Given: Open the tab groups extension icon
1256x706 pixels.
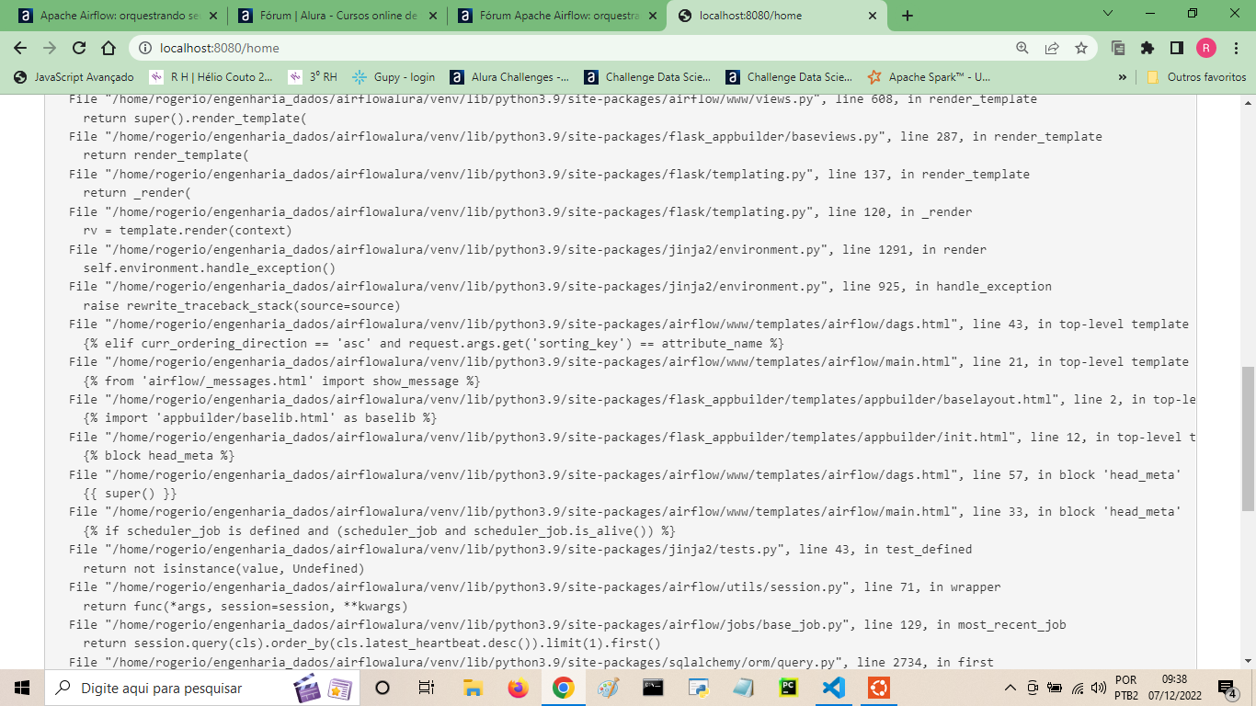Looking at the screenshot, I should (1118, 48).
